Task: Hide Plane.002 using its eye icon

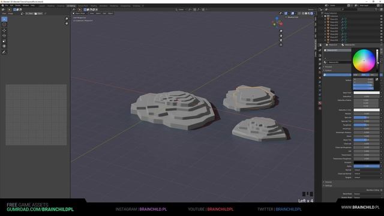Action: pyautogui.click(x=382, y=22)
